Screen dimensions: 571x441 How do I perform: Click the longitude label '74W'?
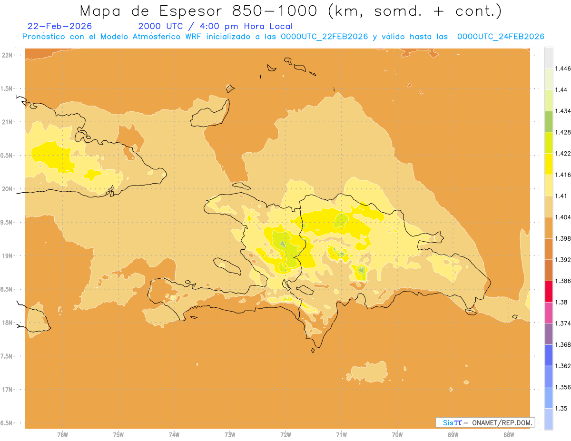click(174, 435)
